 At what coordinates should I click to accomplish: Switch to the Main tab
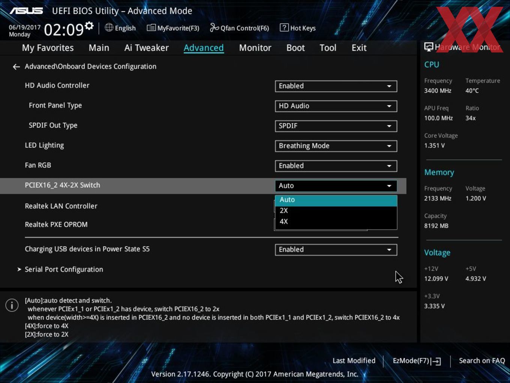click(x=99, y=48)
